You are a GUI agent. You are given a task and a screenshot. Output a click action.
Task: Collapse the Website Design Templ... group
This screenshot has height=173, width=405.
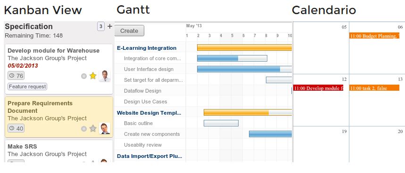[149, 113]
